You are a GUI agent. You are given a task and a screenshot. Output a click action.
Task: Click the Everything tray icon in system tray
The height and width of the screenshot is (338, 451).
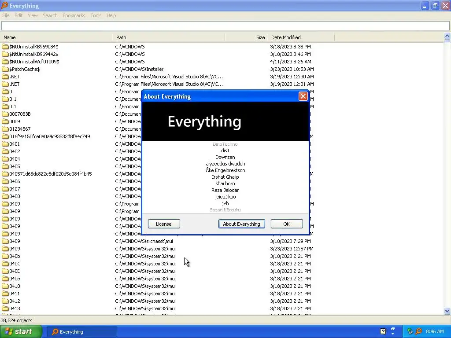point(419,331)
